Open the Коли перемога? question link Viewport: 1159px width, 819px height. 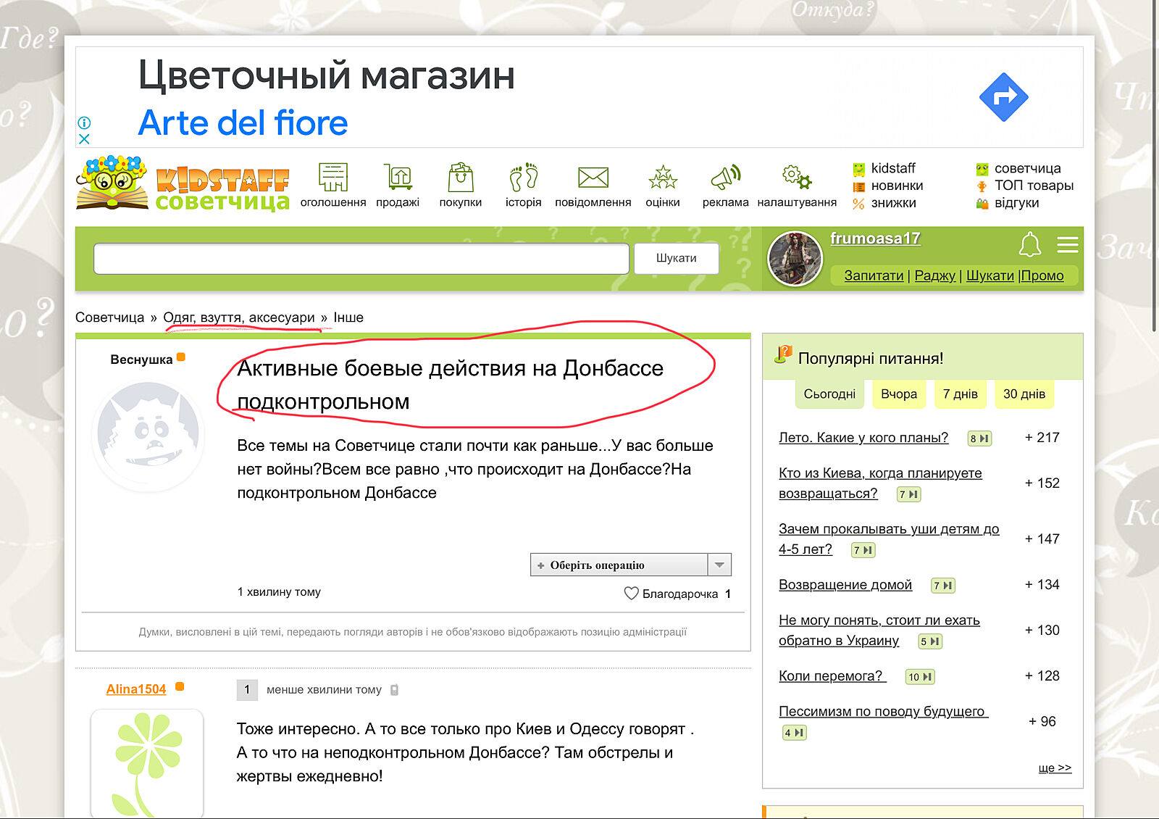(x=831, y=676)
